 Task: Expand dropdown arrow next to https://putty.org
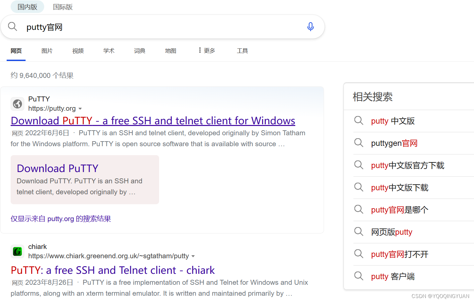pos(80,109)
